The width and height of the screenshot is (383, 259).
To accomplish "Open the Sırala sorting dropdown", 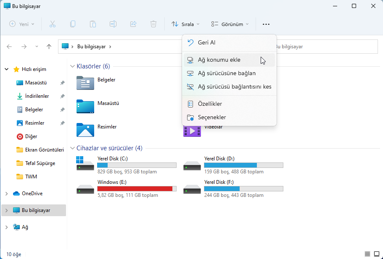I will (x=185, y=24).
